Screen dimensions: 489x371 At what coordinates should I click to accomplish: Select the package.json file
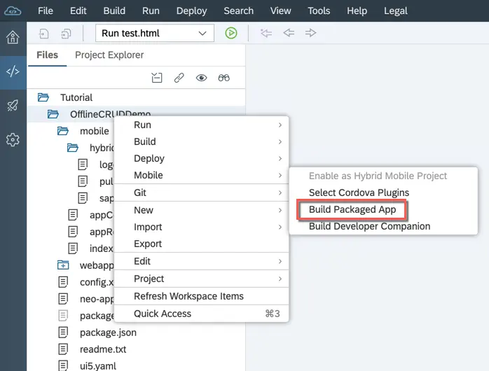click(x=108, y=332)
